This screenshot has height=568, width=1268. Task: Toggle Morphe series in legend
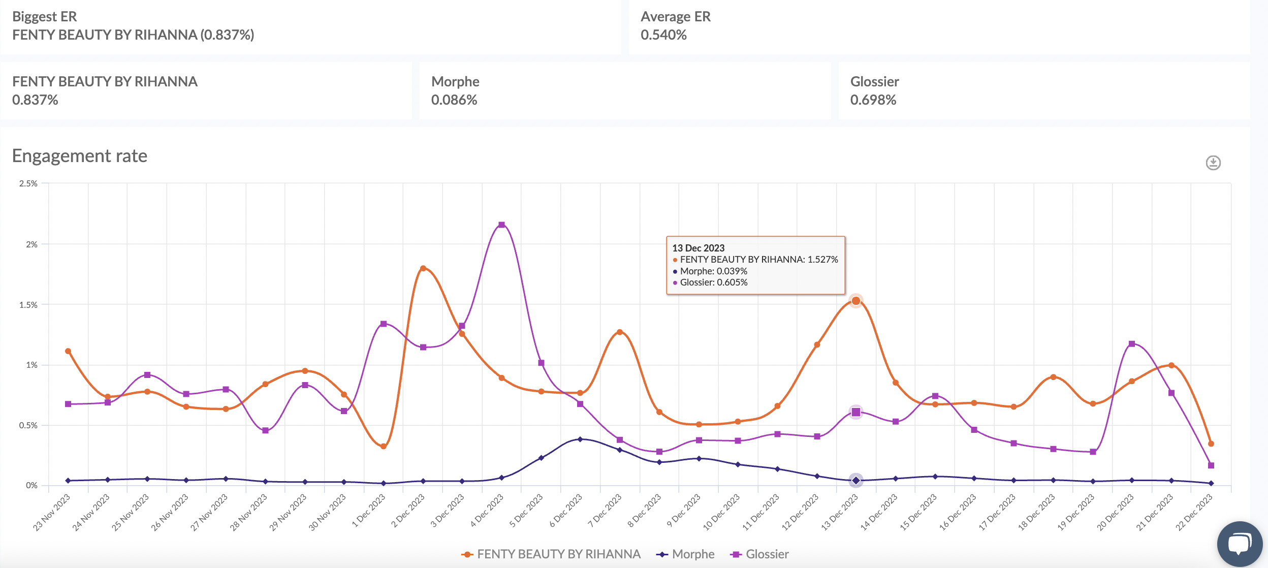point(692,554)
